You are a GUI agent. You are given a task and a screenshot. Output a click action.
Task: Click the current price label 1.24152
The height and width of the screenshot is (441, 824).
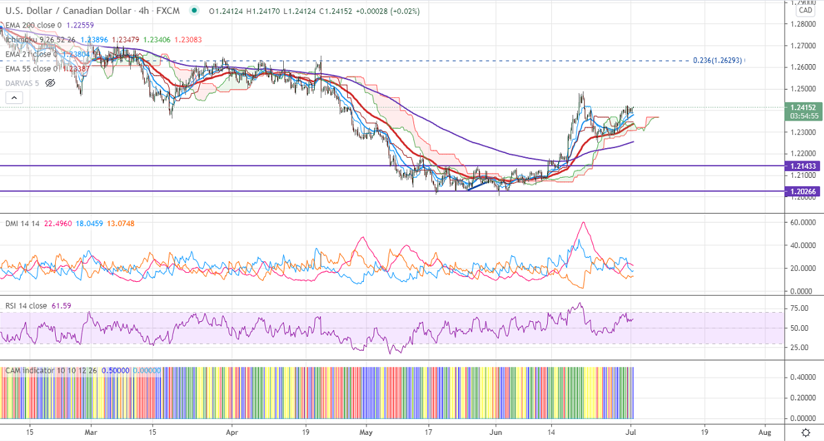(803, 107)
